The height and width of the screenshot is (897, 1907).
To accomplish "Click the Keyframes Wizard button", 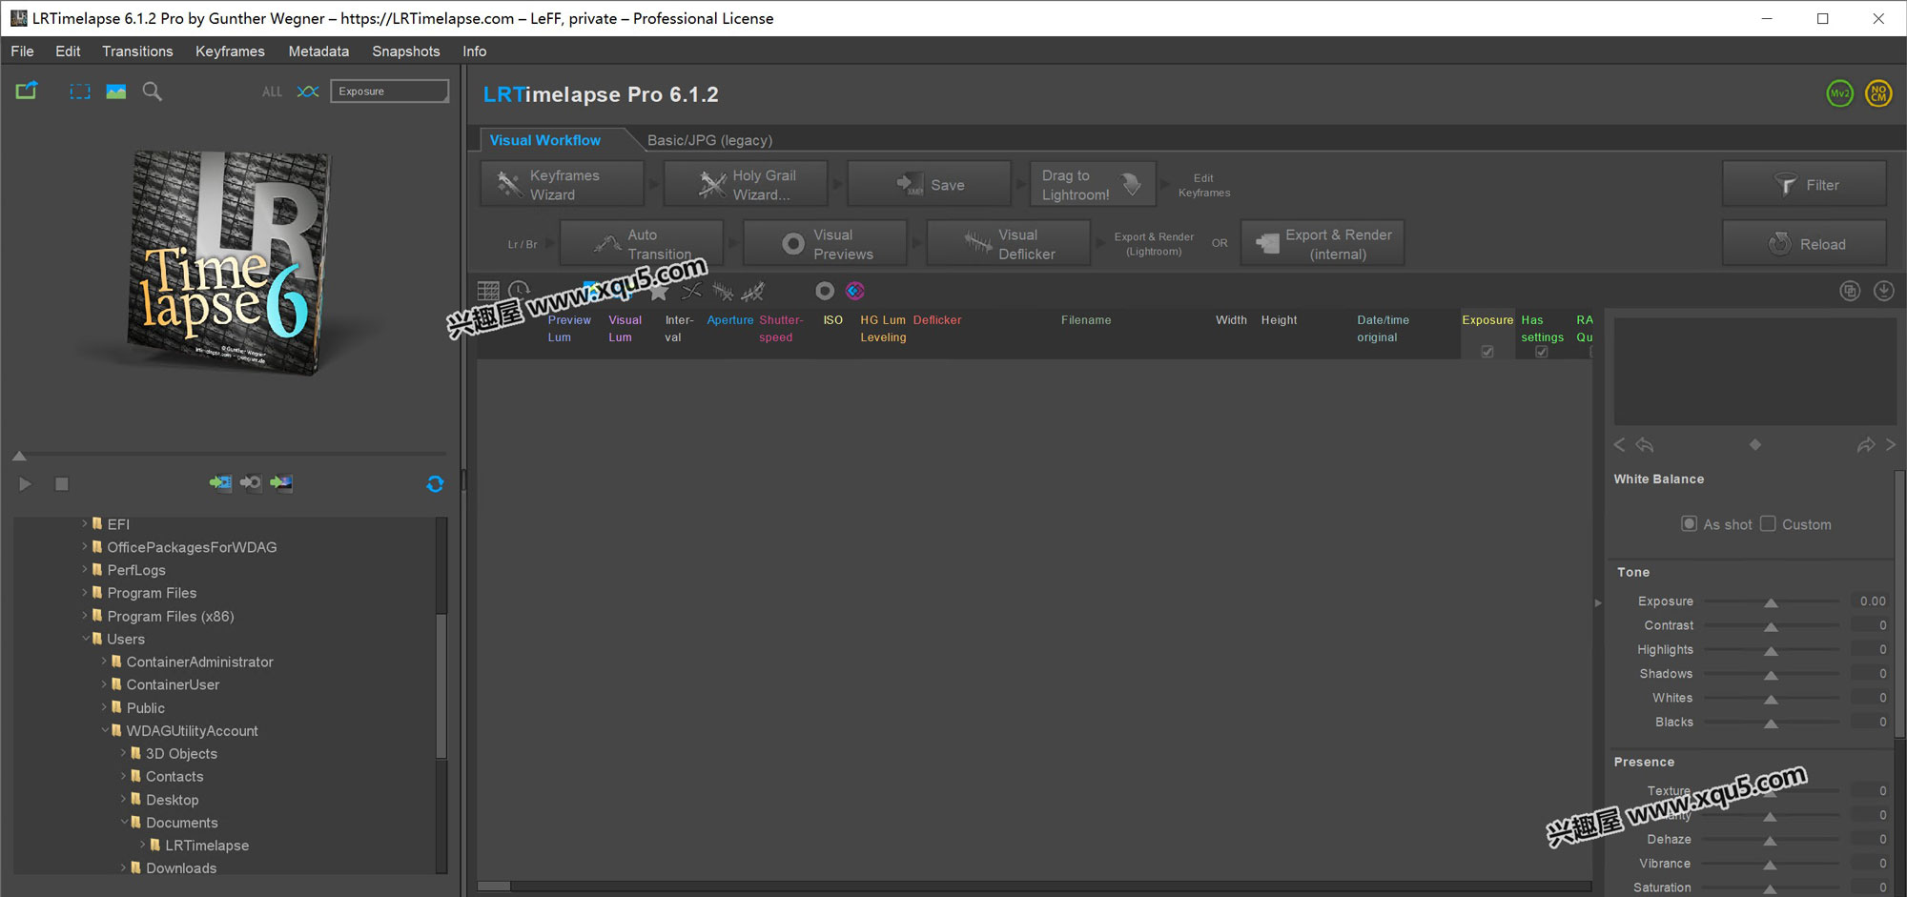I will pyautogui.click(x=562, y=184).
